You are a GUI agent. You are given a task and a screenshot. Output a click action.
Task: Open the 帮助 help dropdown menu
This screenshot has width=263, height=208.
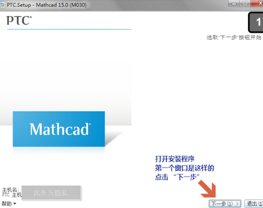click(9, 204)
